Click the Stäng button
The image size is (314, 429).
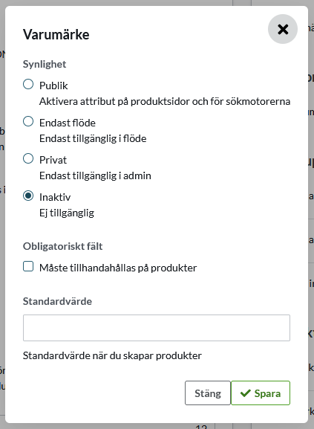coord(208,393)
